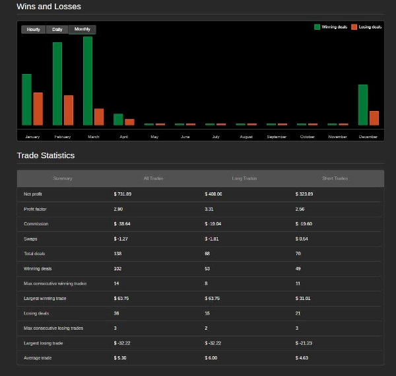Click the April green winning bar
This screenshot has width=396, height=376.
[118, 120]
